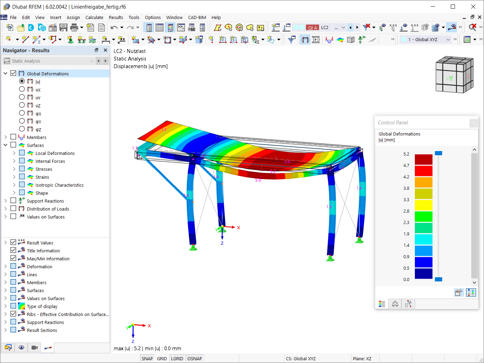Click the New Node star icon
Screen dimensions: 484x363
click(x=8, y=39)
